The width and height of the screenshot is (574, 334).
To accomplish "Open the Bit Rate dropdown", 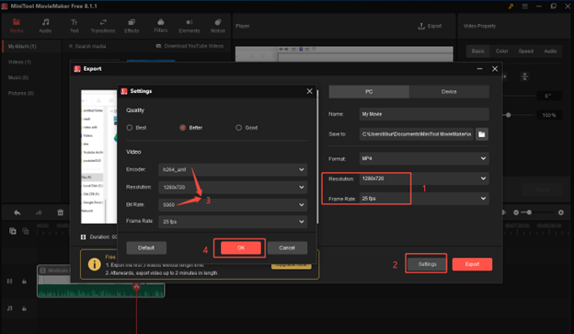I will click(233, 204).
